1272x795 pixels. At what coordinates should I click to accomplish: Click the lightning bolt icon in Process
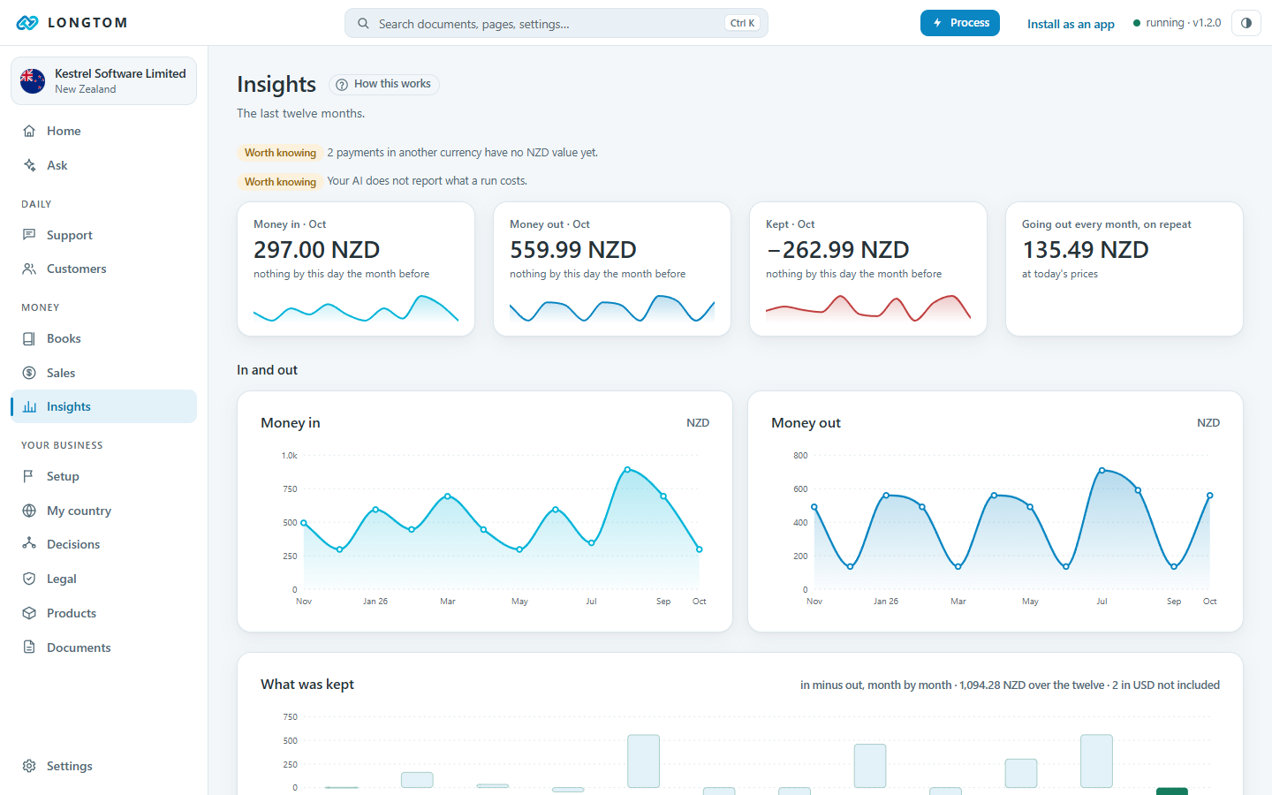click(x=937, y=23)
